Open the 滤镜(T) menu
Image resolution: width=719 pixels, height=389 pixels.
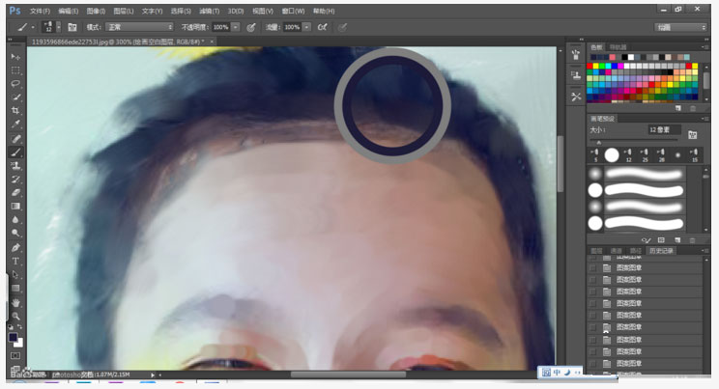(x=209, y=11)
